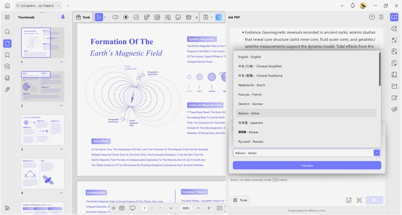402x215 pixels.
Task: Zoom in with the plus button
Action: coord(209,208)
